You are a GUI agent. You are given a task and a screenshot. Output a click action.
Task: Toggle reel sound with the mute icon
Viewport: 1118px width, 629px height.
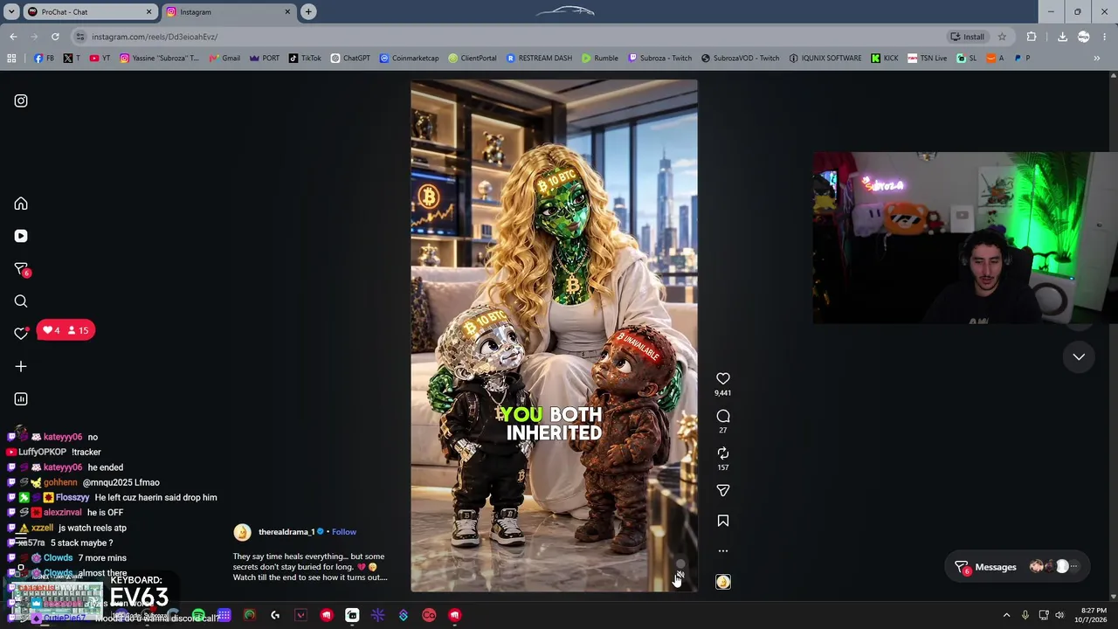[x=680, y=574]
